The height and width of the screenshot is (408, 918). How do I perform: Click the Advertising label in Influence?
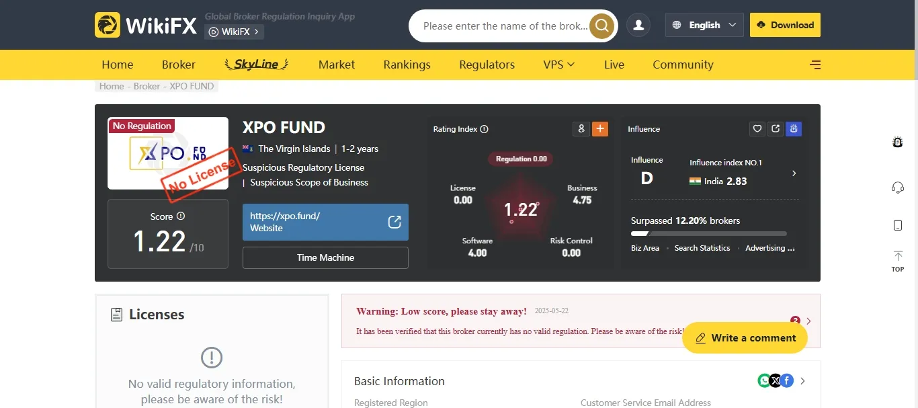(770, 248)
